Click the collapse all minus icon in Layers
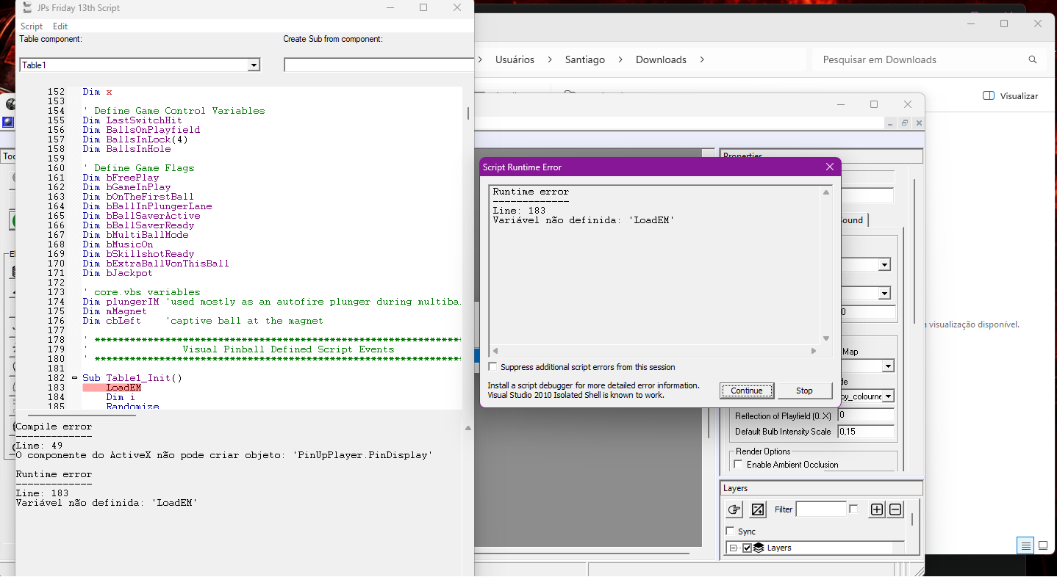 point(895,509)
